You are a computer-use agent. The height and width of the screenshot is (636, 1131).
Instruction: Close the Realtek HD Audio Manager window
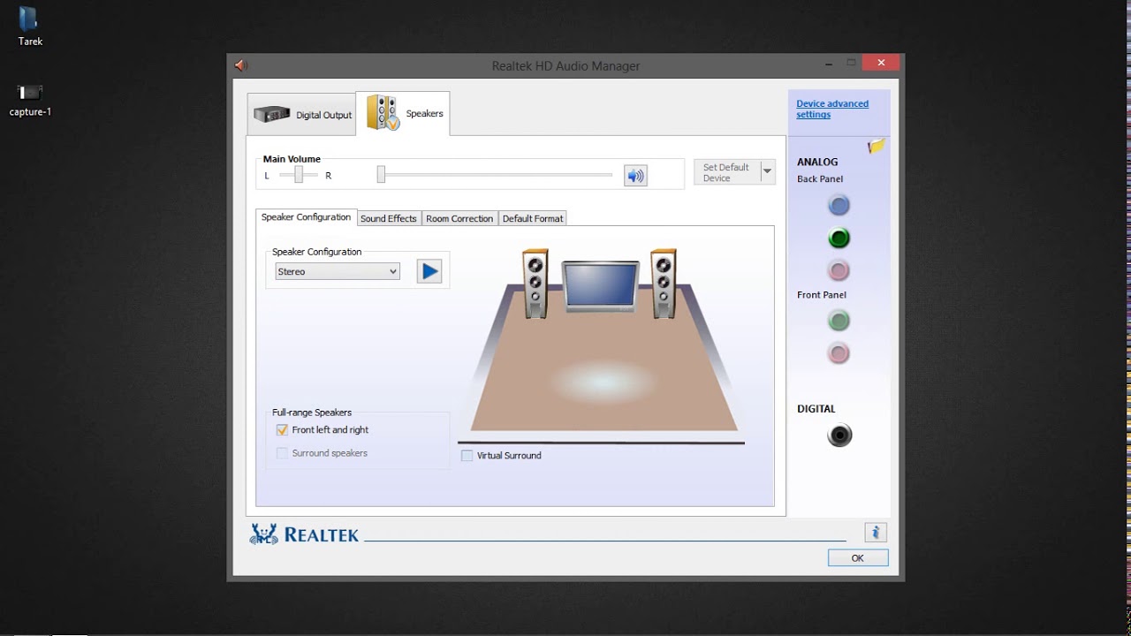tap(880, 63)
